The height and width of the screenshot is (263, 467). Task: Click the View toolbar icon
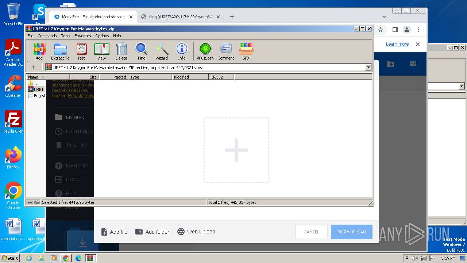(x=101, y=51)
